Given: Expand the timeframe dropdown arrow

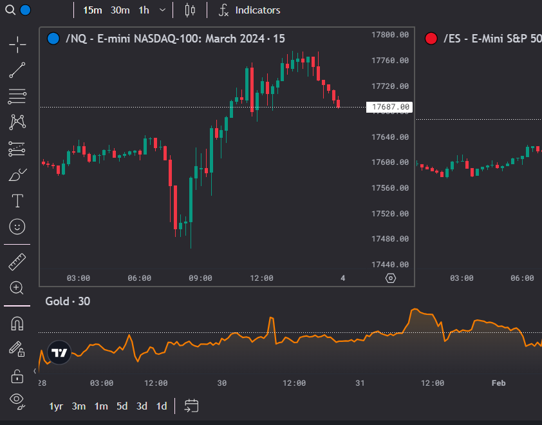Looking at the screenshot, I should 162,10.
